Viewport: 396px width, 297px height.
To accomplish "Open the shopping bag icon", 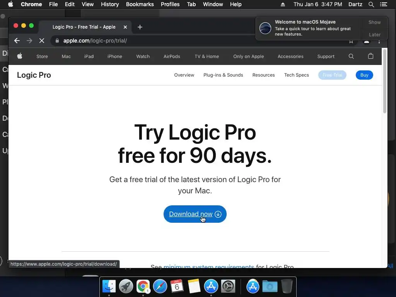I will (x=370, y=56).
